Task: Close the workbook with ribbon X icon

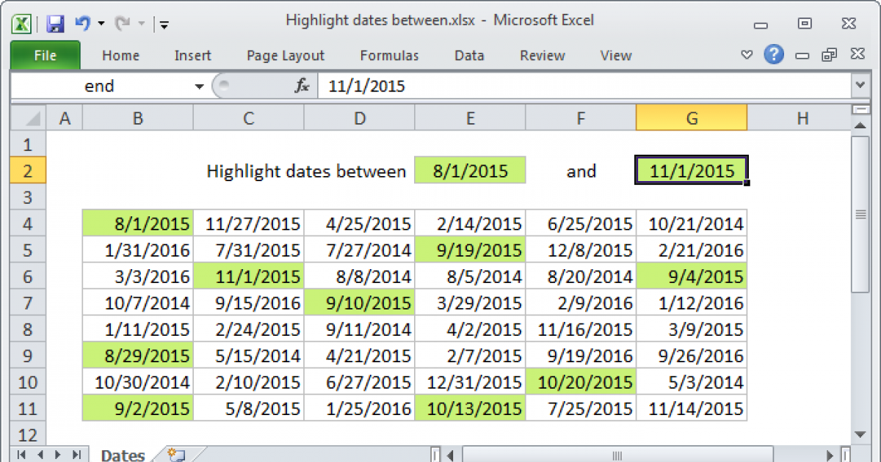Action: pyautogui.click(x=857, y=55)
